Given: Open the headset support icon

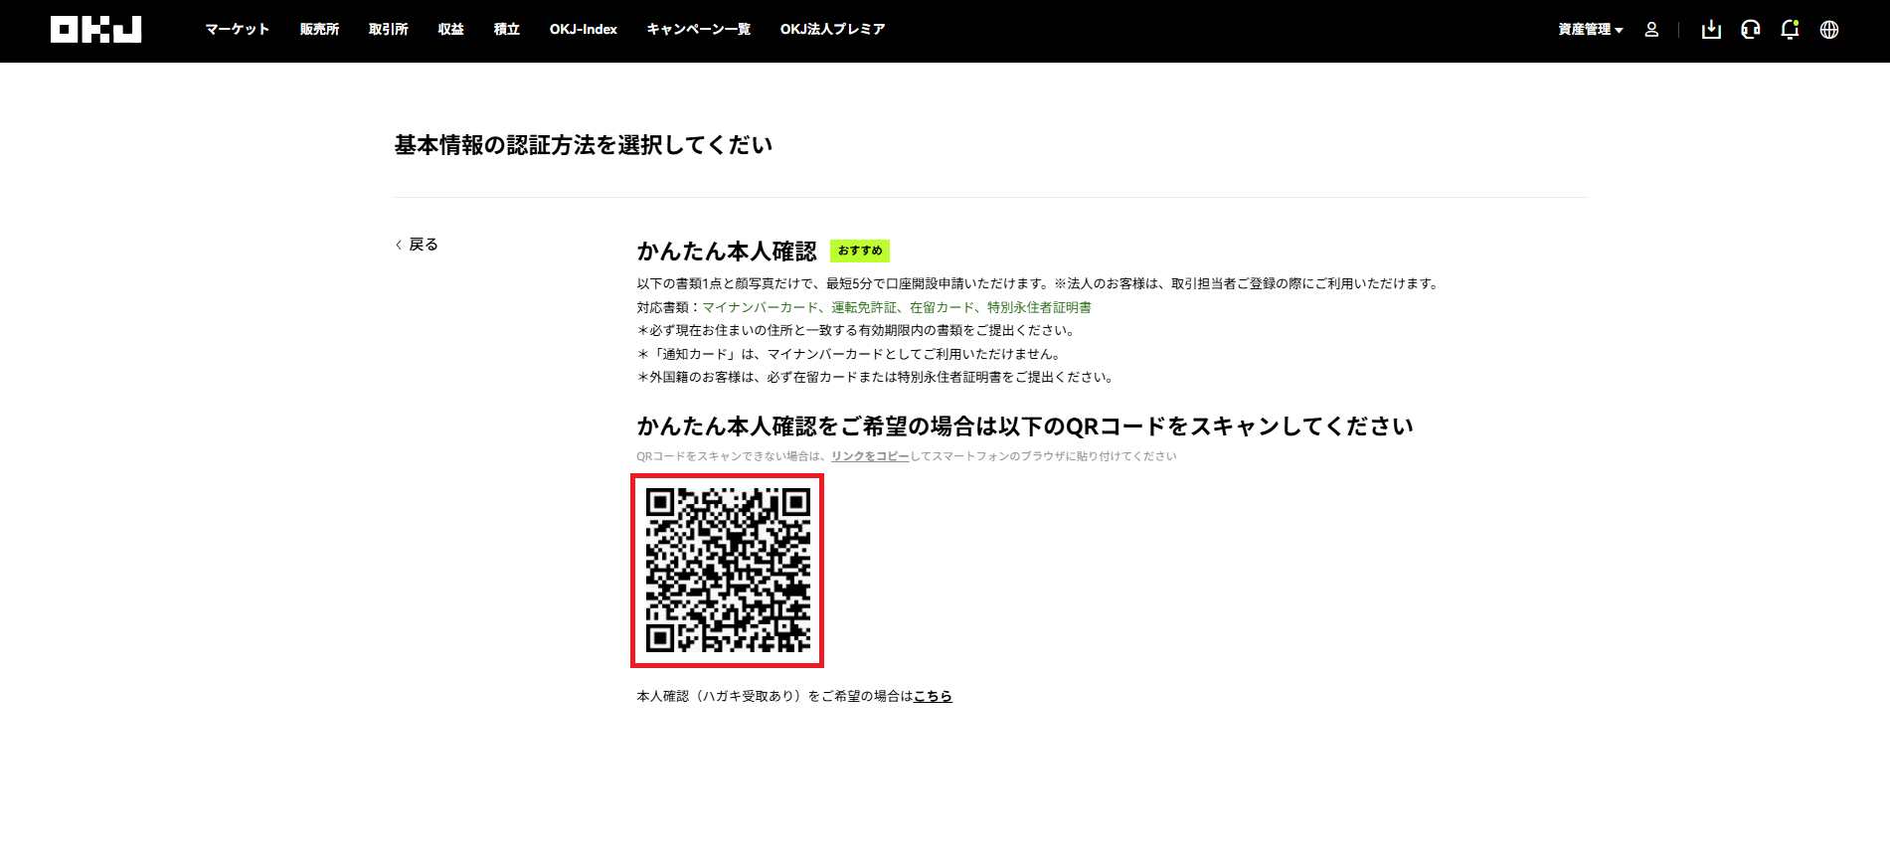Looking at the screenshot, I should 1751,30.
